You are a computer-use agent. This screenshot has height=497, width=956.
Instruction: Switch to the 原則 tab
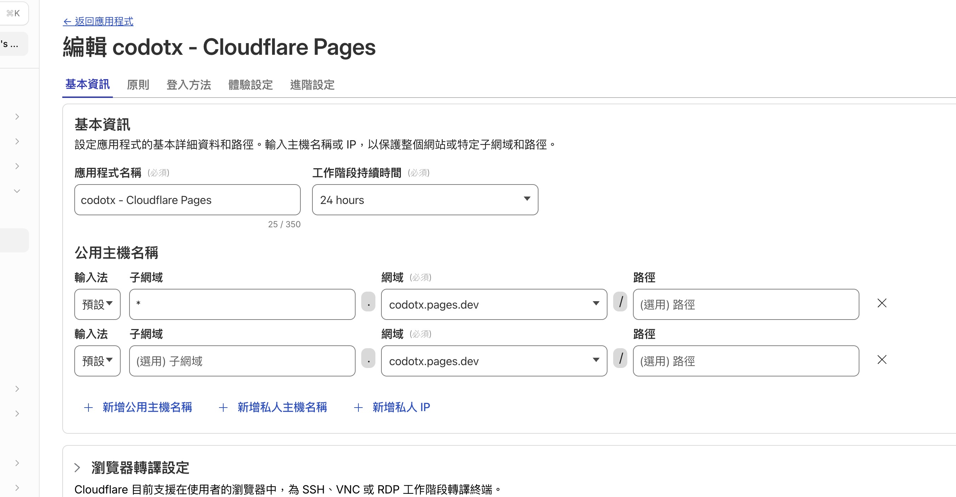[x=138, y=85]
